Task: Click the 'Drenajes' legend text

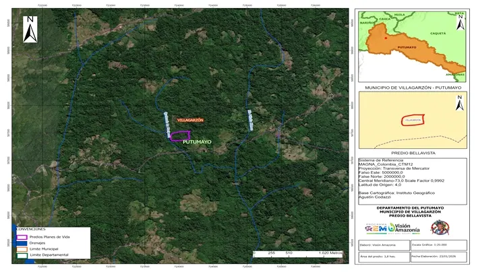Action: (37, 243)
